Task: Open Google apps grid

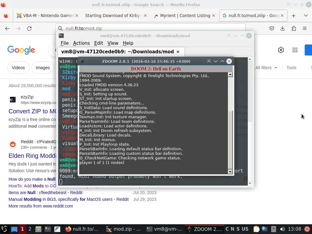Action: 295,50
